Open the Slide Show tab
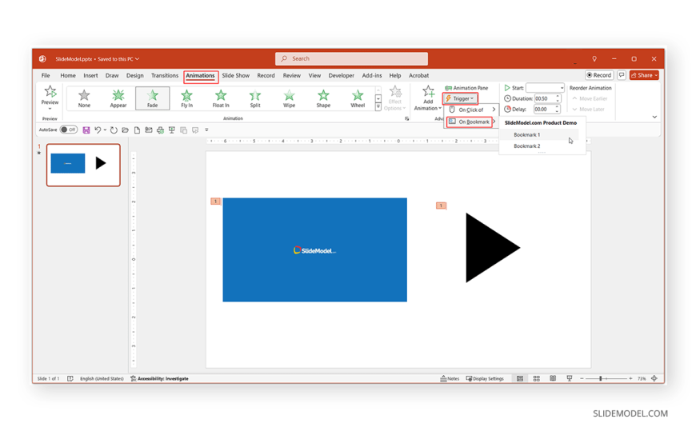This screenshot has width=696, height=431. tap(236, 75)
